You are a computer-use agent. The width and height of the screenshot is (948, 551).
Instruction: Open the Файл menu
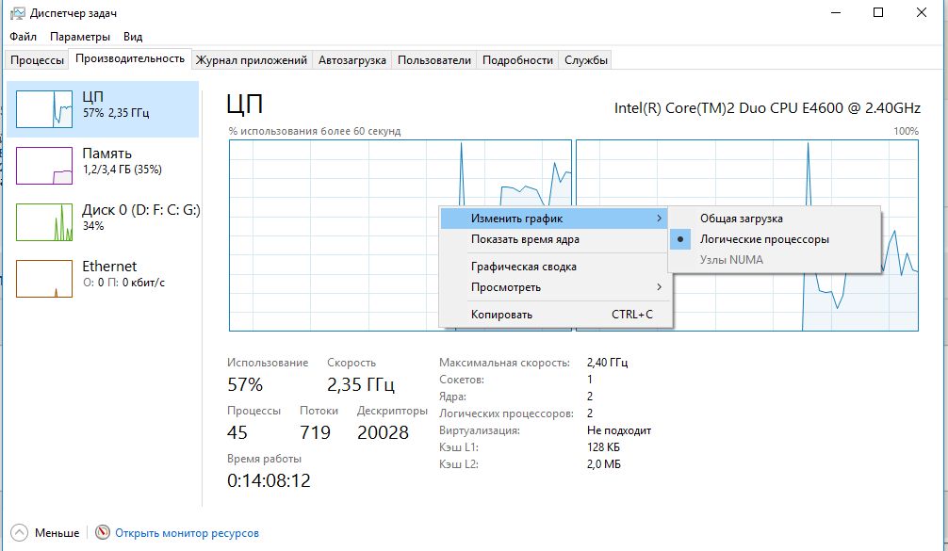coord(25,37)
